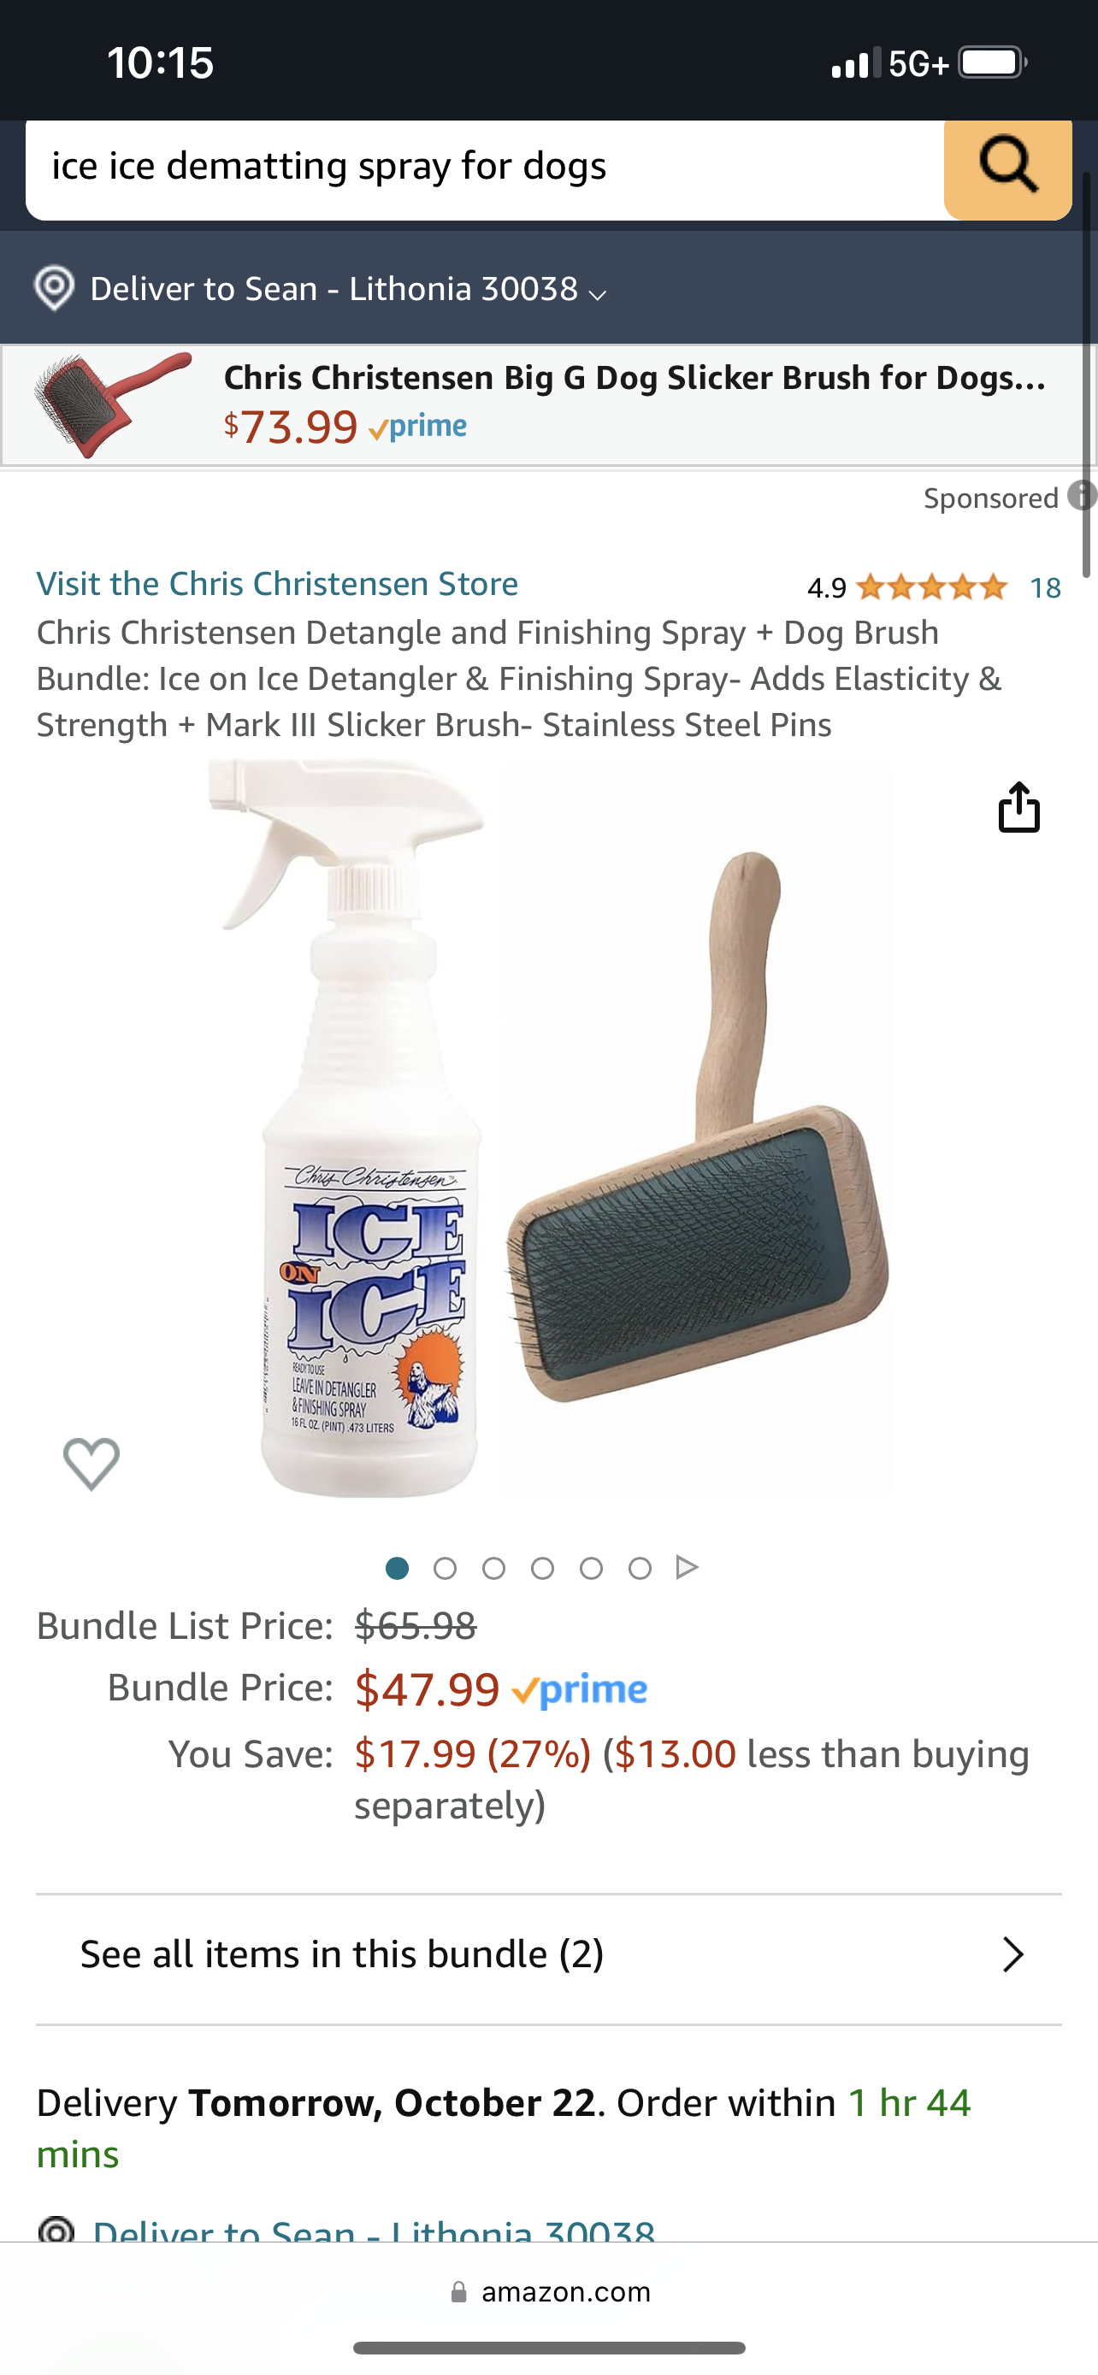Viewport: 1098px width, 2375px height.
Task: Tap the share icon on product image
Action: tap(1018, 807)
